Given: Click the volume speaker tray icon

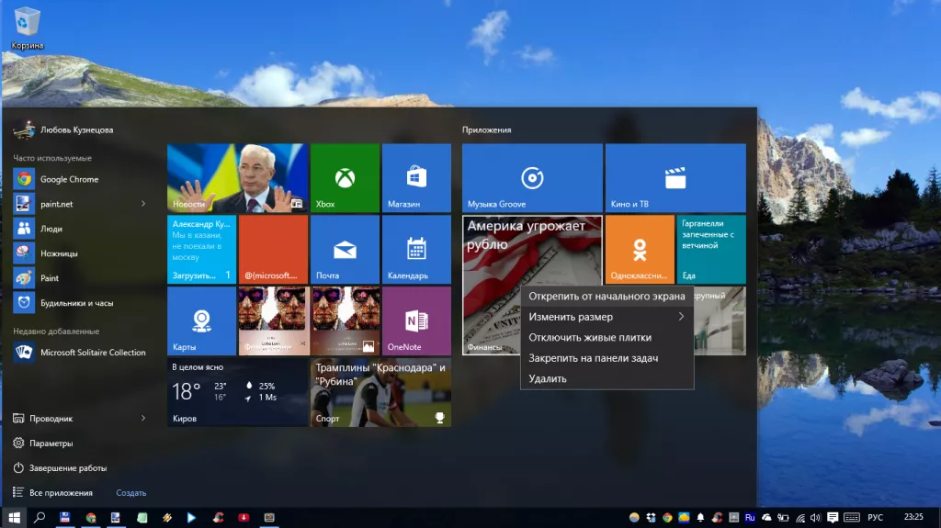Looking at the screenshot, I should [815, 517].
